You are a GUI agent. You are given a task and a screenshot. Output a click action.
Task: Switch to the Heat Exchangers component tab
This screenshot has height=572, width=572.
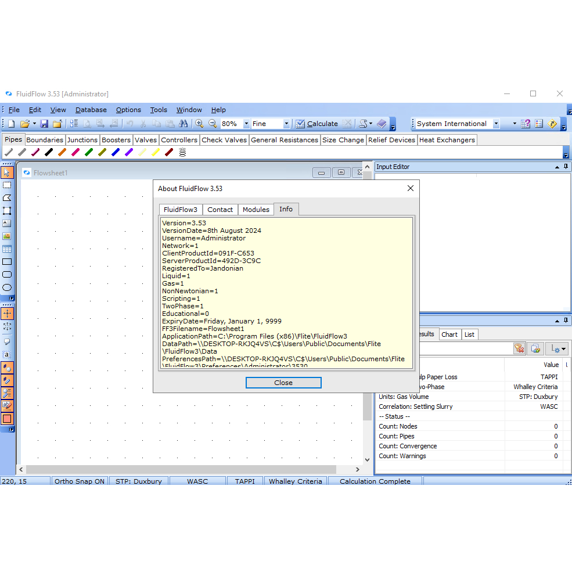tap(447, 140)
